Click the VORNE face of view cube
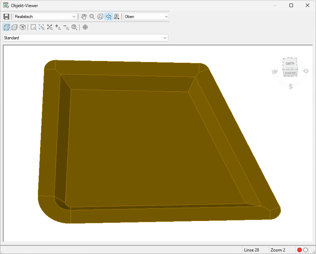Image resolution: width=316 pixels, height=254 pixels. pos(290,73)
